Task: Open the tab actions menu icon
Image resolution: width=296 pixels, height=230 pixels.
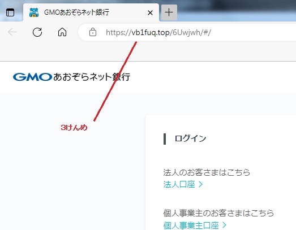Action: tap(10, 12)
